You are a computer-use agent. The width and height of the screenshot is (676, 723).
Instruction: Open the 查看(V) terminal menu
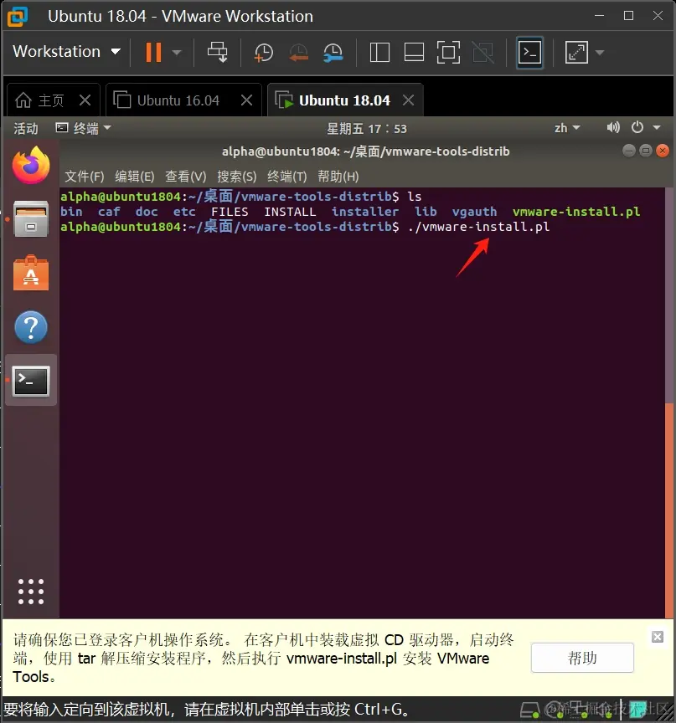pos(185,176)
